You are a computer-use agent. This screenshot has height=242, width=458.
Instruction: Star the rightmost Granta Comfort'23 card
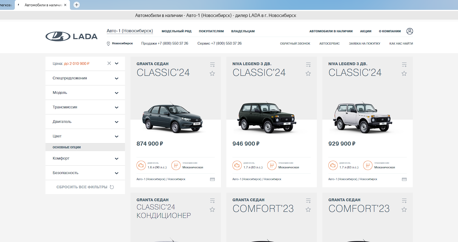(404, 209)
